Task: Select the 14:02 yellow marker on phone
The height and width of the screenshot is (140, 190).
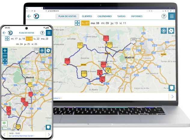Action: pyautogui.click(x=18, y=127)
